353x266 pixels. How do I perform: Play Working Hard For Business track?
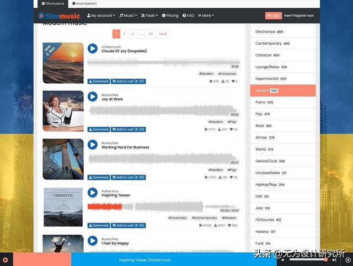[x=93, y=145]
